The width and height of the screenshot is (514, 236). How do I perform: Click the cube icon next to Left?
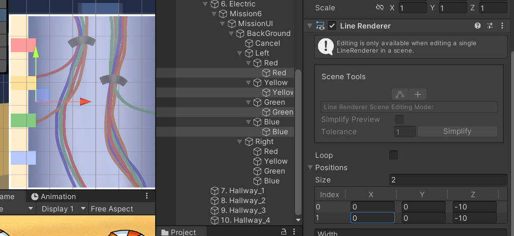click(249, 53)
